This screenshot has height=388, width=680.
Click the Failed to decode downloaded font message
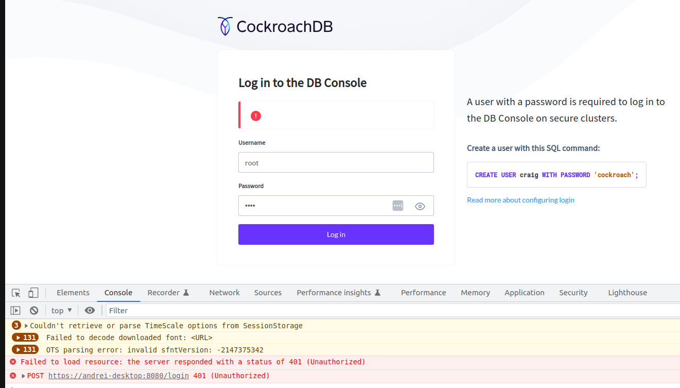[129, 338]
